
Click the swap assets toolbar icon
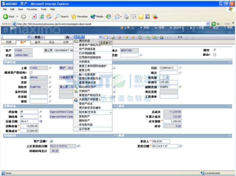pyautogui.click(x=154, y=37)
